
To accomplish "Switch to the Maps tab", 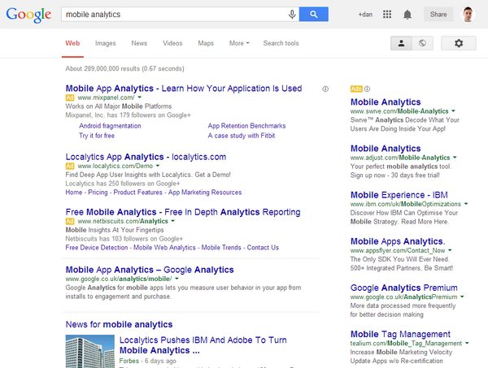I will [206, 43].
